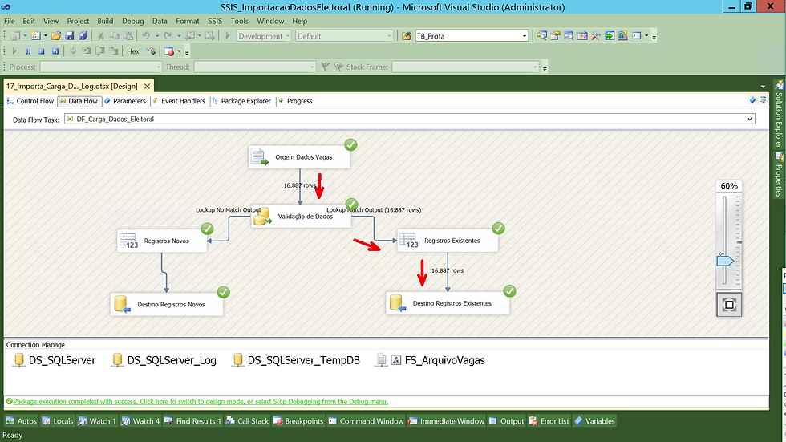Open the Development configuration dropdown
This screenshot has height=442, width=786.
[x=287, y=36]
